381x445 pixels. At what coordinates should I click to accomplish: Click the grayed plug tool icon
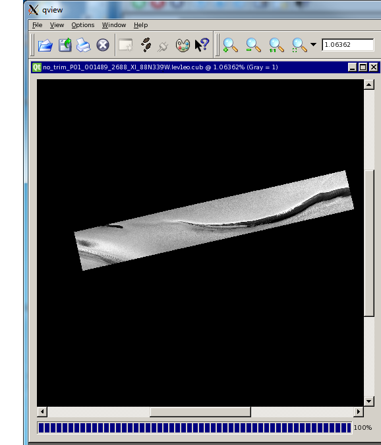coord(163,46)
